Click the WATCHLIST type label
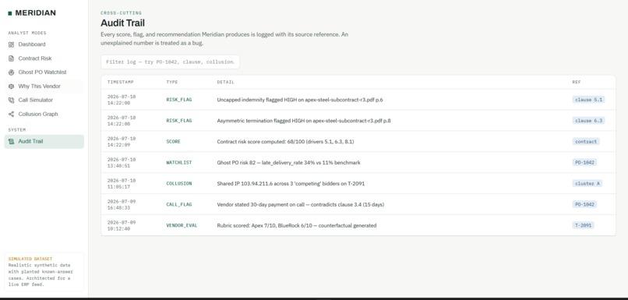Image resolution: width=628 pixels, height=300 pixels. click(179, 163)
